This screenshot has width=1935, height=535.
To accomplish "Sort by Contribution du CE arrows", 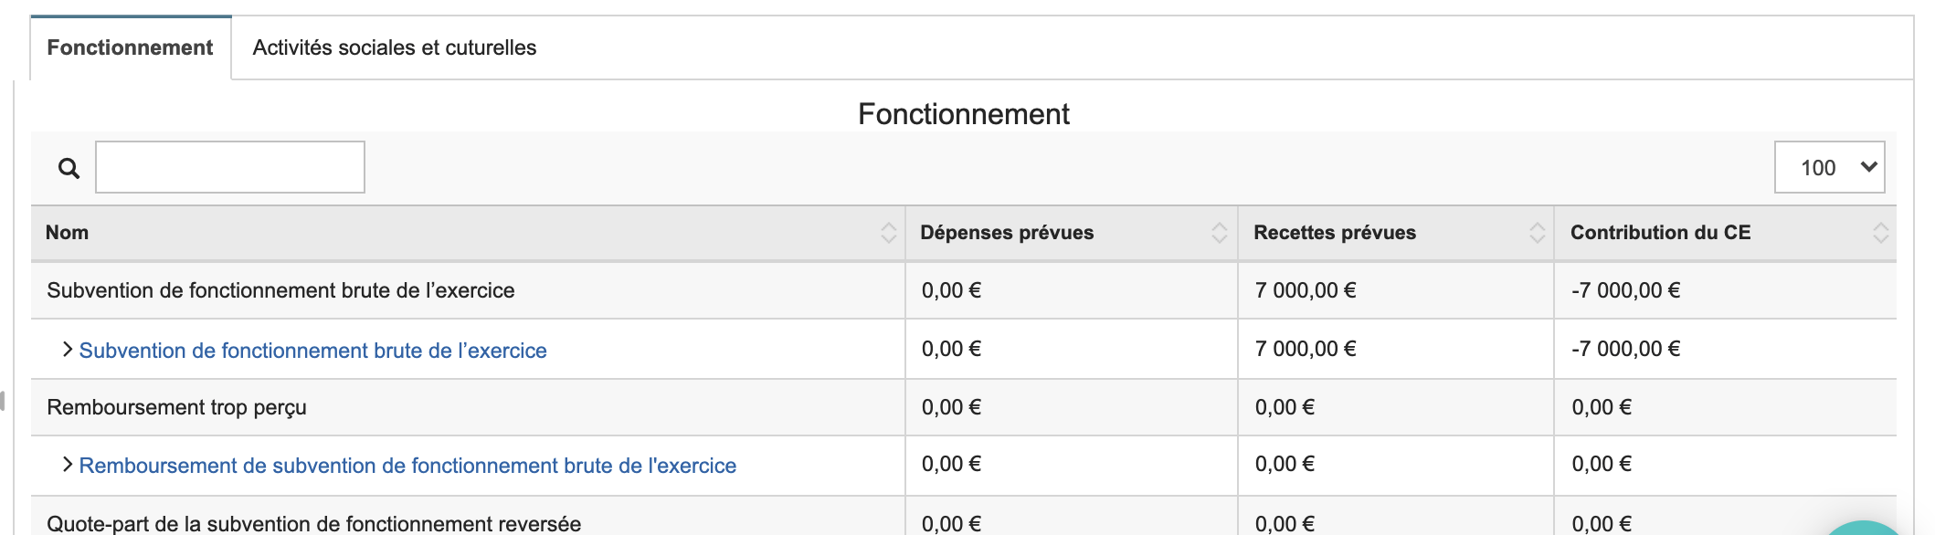I will pos(1880,233).
